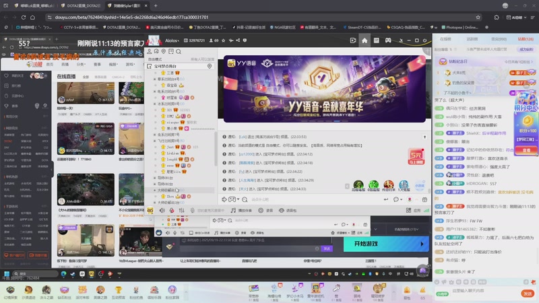Click the YY owl mascot icon at bottom-left
The width and height of the screenshot is (539, 303).
[150, 210]
